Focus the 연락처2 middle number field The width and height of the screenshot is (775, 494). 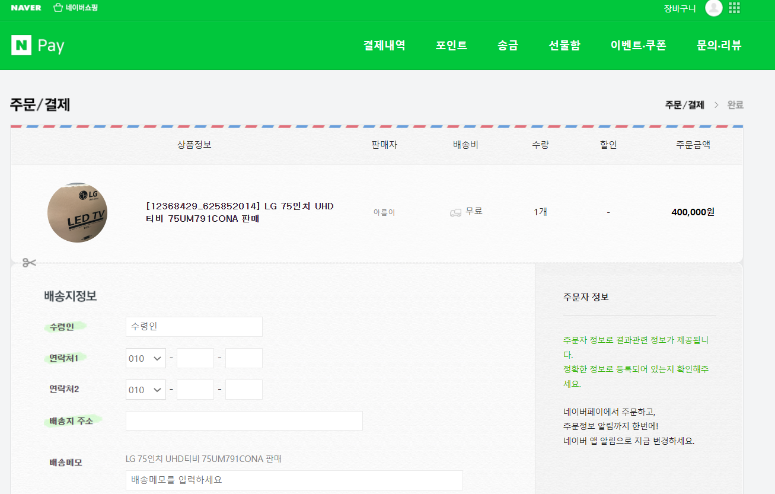tap(195, 390)
